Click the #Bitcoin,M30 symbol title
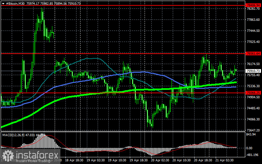The image size is (262, 164). [x=15, y=3]
